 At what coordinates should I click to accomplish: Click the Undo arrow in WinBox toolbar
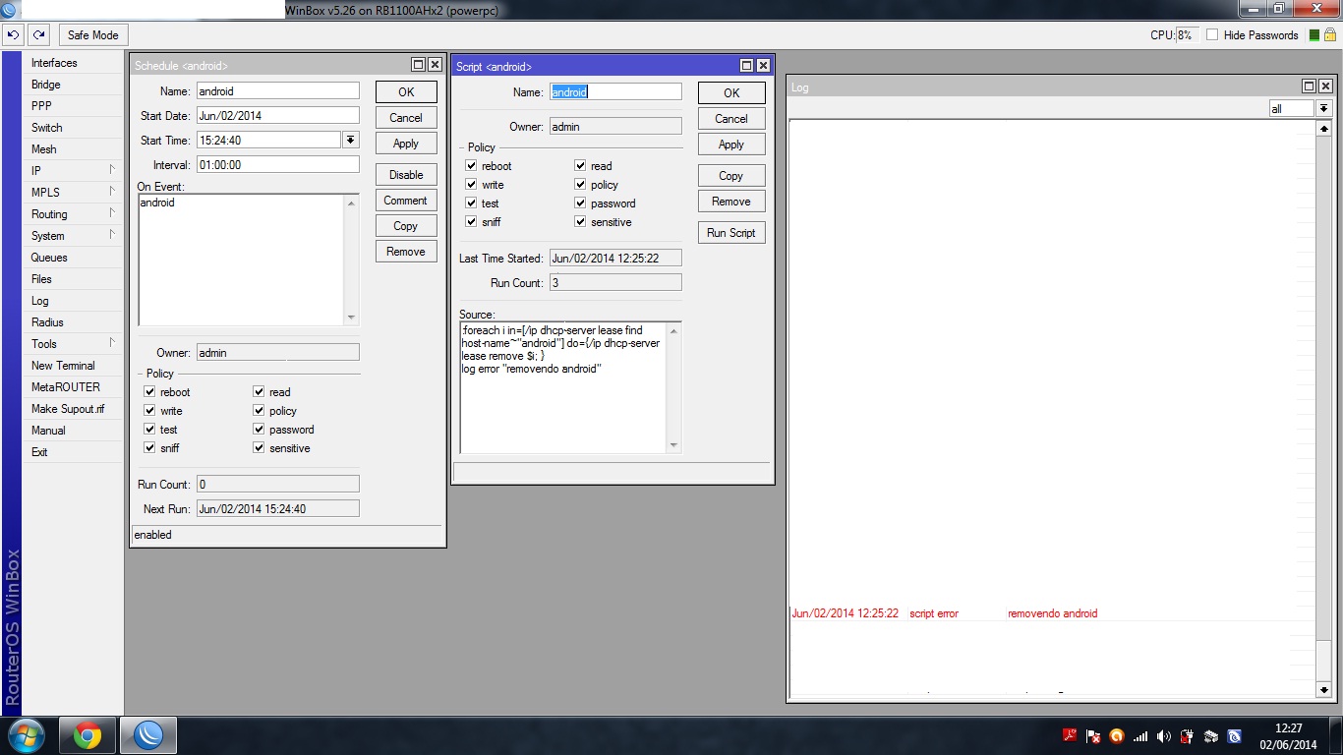pos(13,34)
